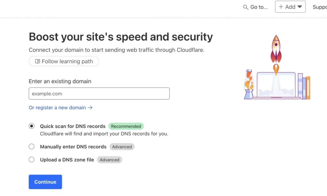Screen dimensions: 327x196
Task: Click the plus icon in Add button
Action: click(281, 7)
